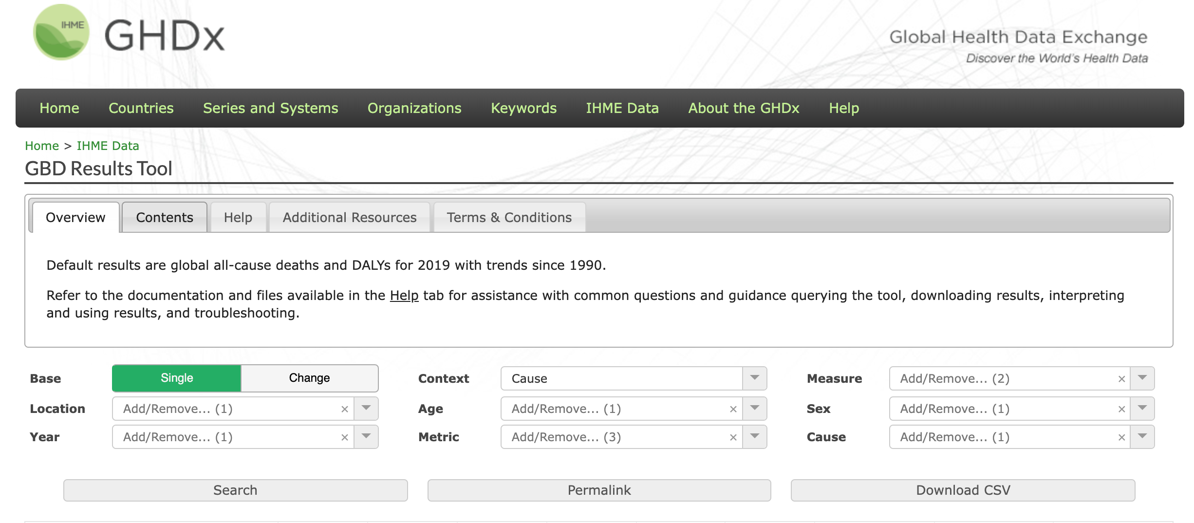The height and width of the screenshot is (523, 1194).
Task: Click inside the Metric Add/Remove field
Action: (614, 437)
